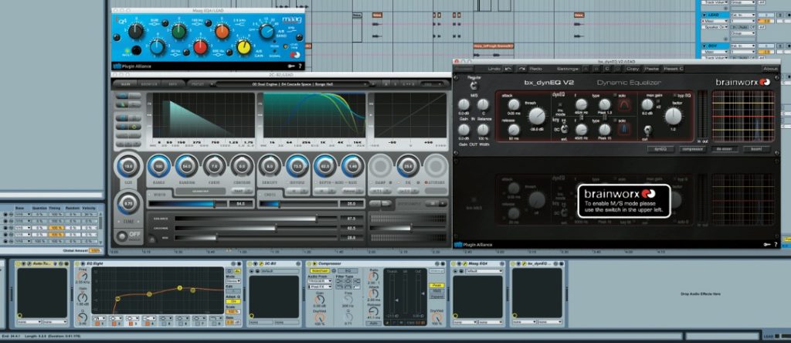Toggle Compressor device activator
This screenshot has height=343, width=791.
pos(311,263)
